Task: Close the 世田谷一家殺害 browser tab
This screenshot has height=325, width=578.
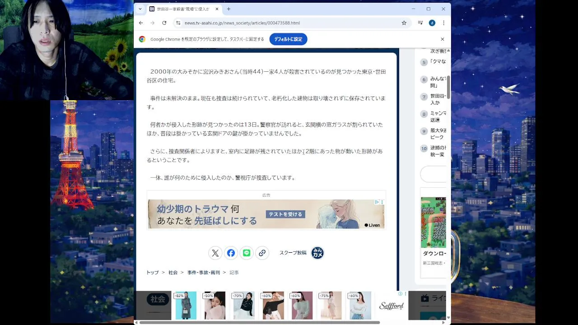Action: pyautogui.click(x=217, y=9)
